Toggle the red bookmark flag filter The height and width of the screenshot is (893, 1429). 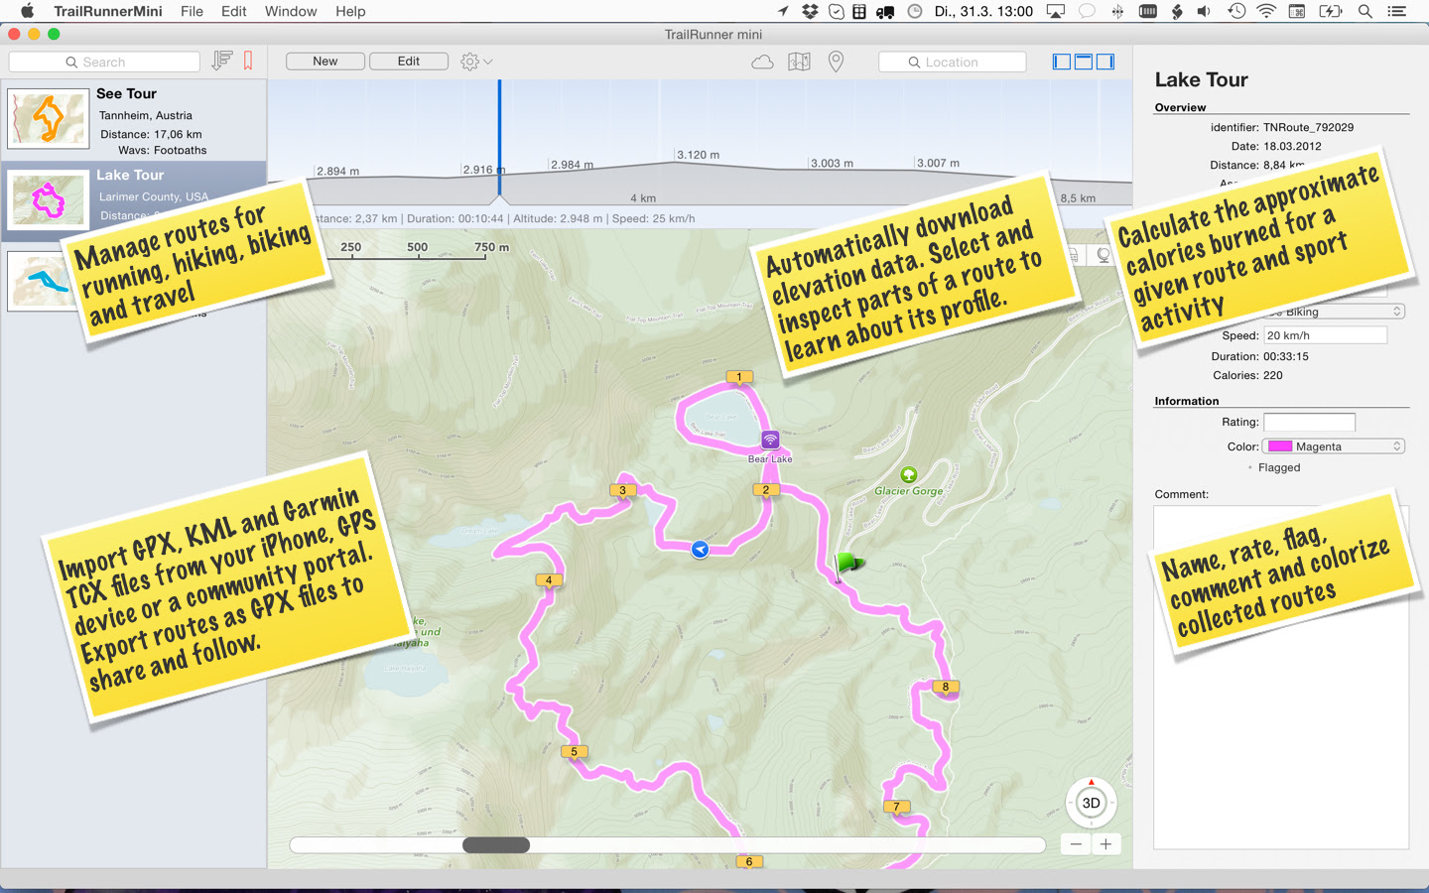pos(248,61)
